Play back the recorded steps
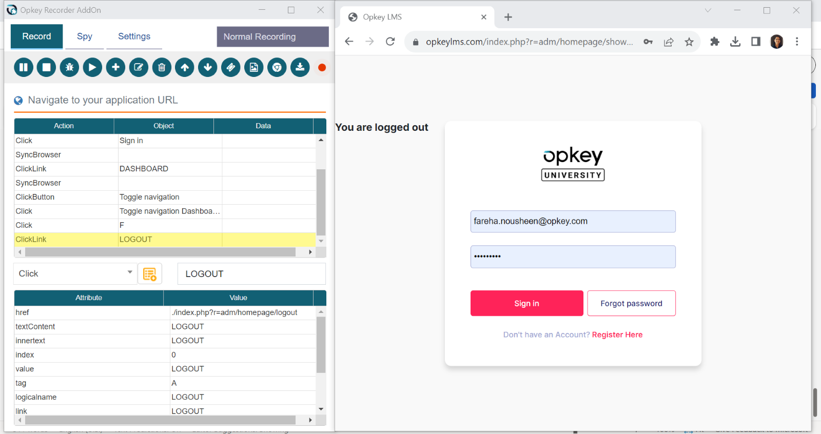This screenshot has width=821, height=434. [92, 67]
